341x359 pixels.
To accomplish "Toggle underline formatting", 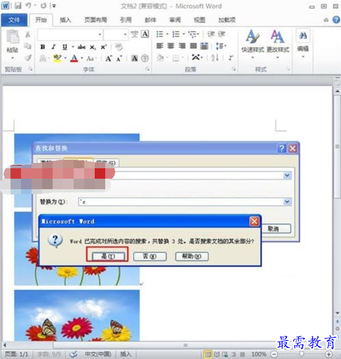I will pos(65,47).
